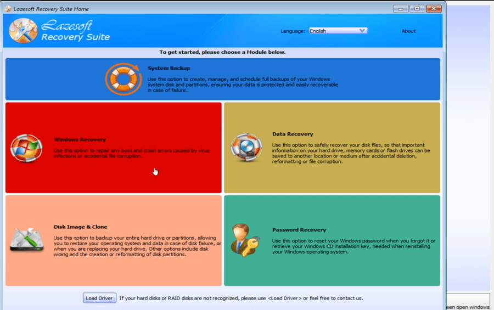The image size is (494, 310).
Task: Click the Data Recovery description text
Action: (x=351, y=153)
